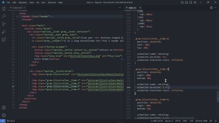
Task: Open the Source Control view
Action: (x=4, y=24)
